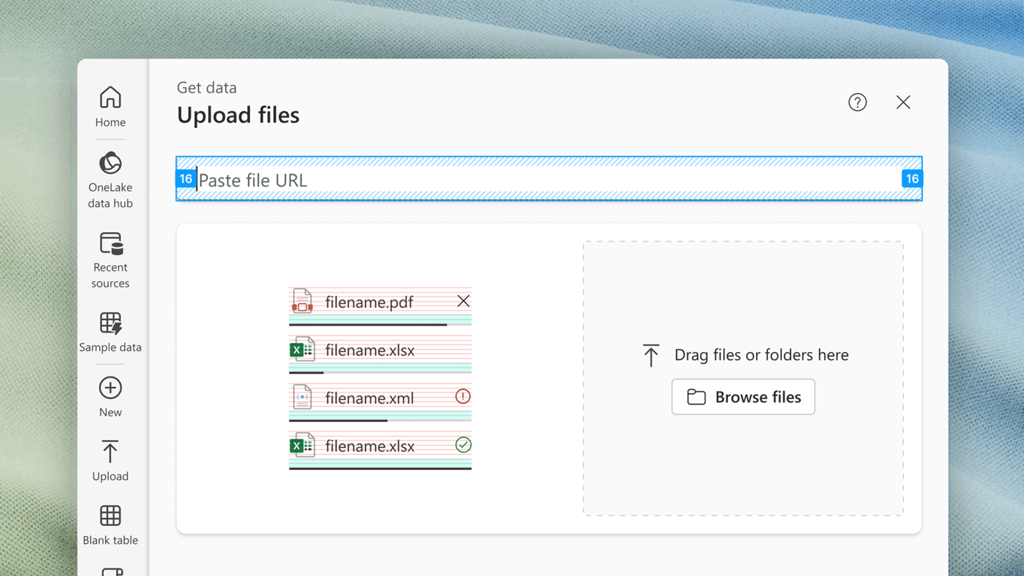Go to Home in the sidebar
The image size is (1024, 576).
click(x=110, y=107)
